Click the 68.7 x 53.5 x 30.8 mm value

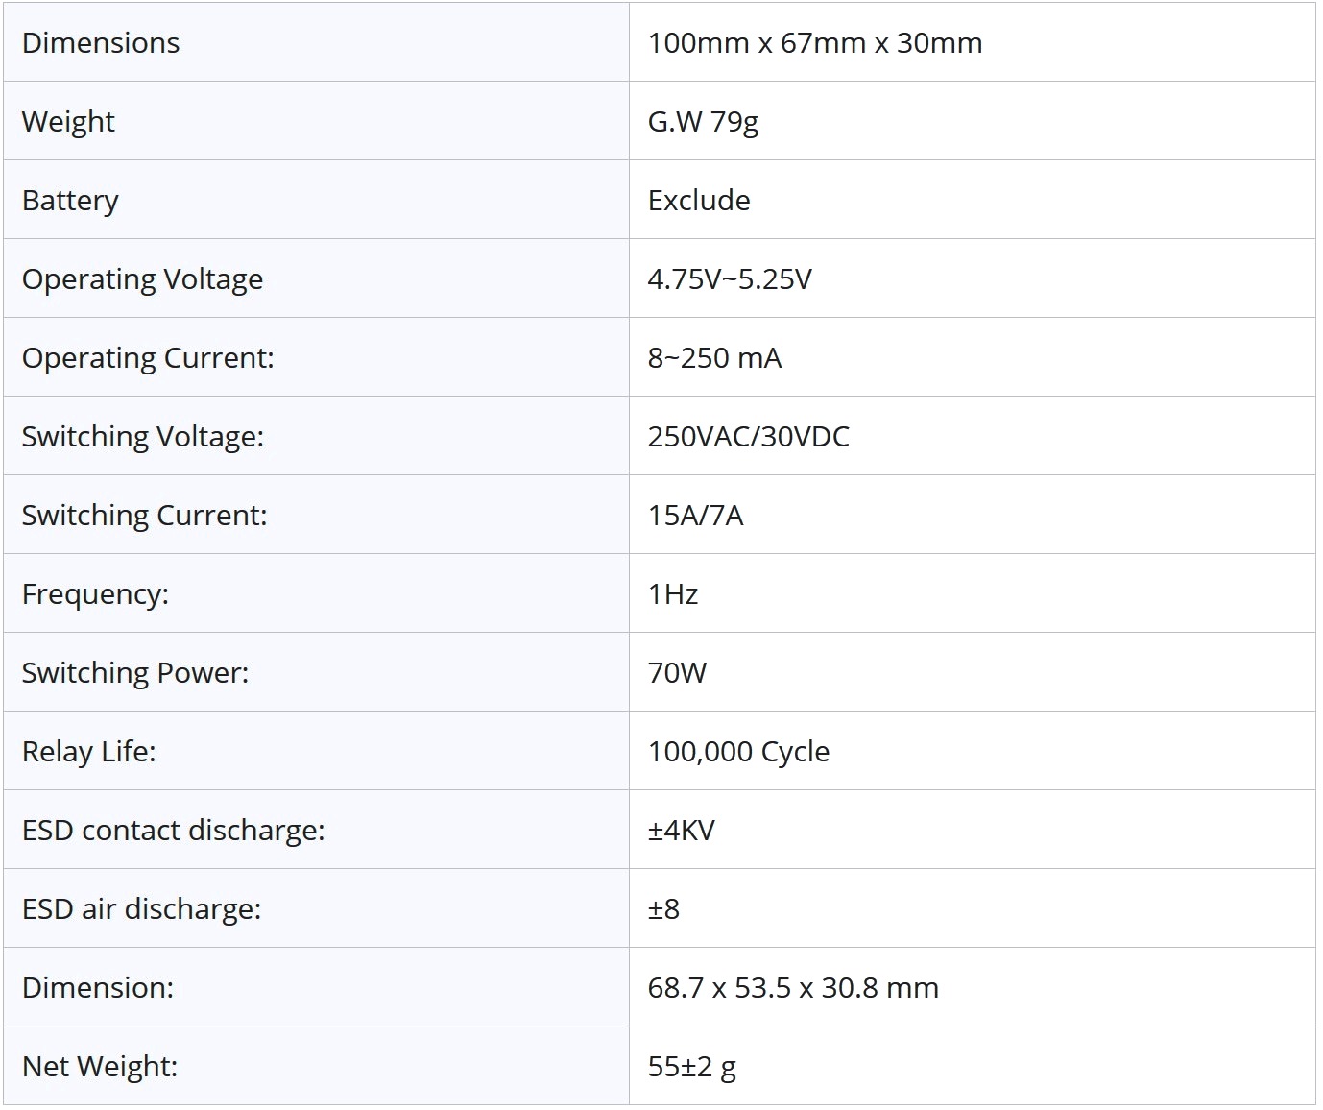pyautogui.click(x=793, y=988)
